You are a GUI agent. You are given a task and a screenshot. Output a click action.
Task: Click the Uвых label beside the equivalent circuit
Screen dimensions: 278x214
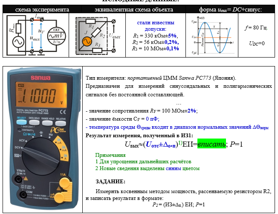[x=115, y=35]
